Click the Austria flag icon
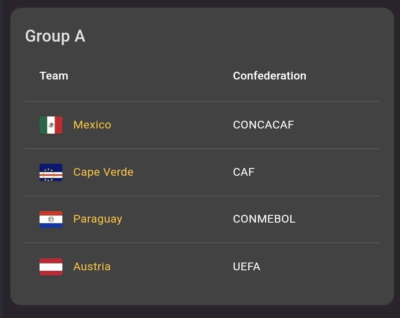Viewport: 400px width, 318px height. point(51,266)
